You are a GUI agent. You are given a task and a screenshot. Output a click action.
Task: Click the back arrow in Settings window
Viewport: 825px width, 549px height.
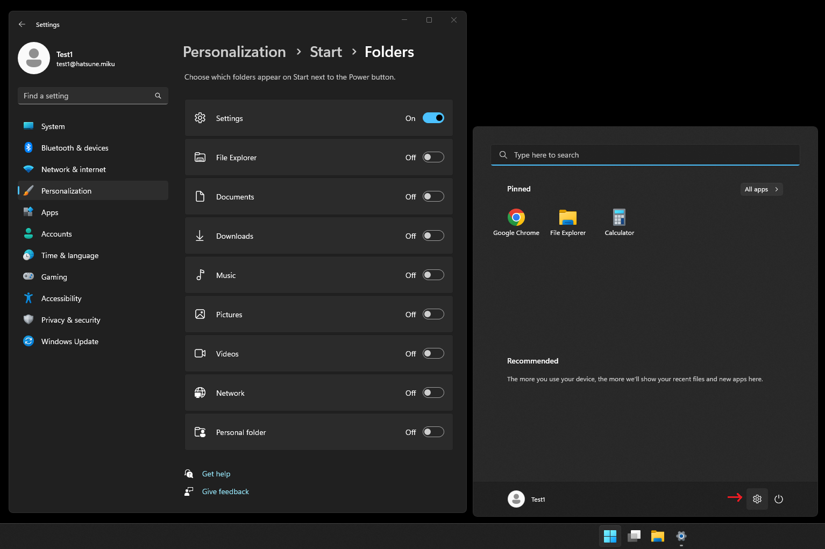point(22,25)
